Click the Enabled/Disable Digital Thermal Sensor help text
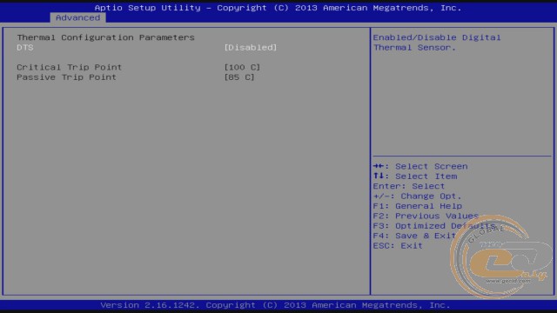 click(437, 43)
